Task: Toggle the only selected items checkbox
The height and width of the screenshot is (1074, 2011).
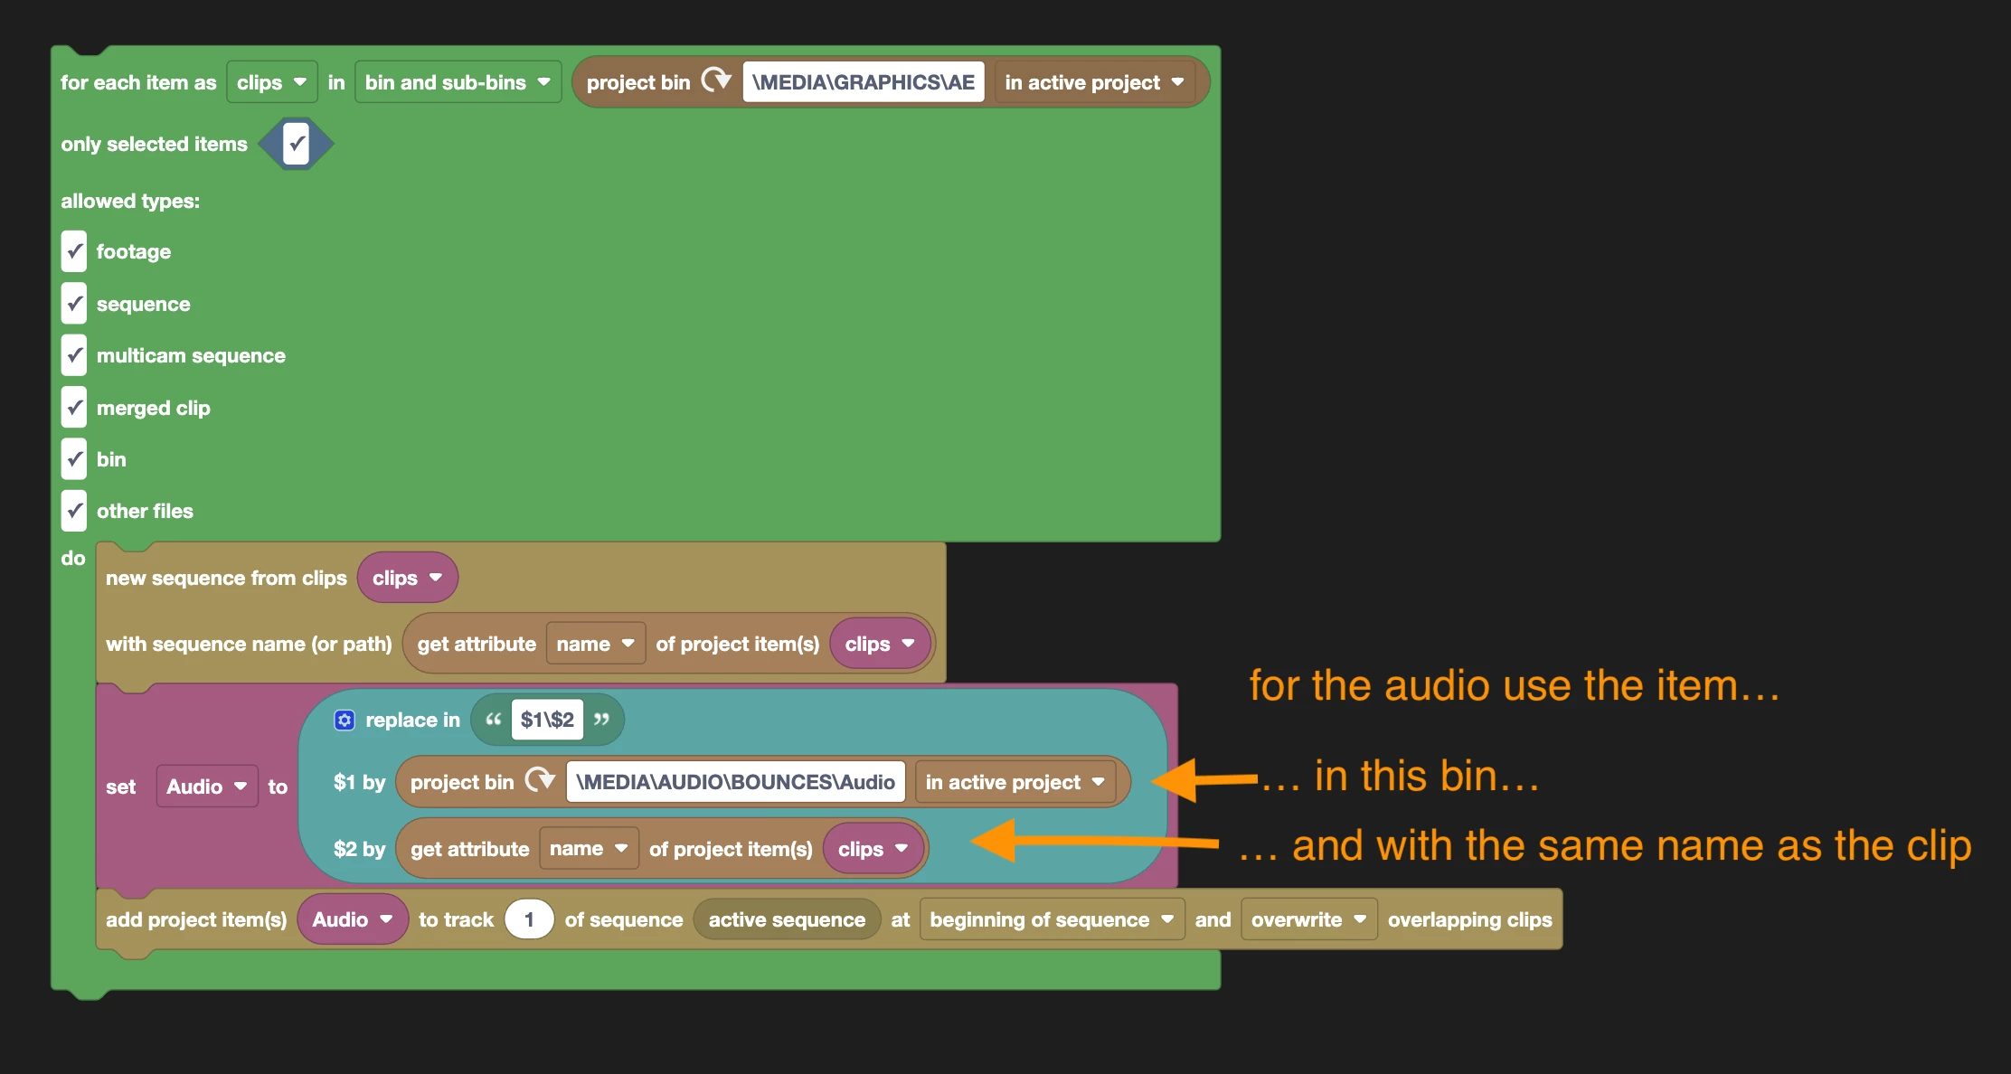Action: pyautogui.click(x=296, y=144)
